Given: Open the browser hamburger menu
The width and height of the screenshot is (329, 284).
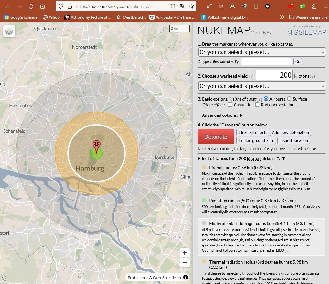Looking at the screenshot, I should (x=326, y=6).
